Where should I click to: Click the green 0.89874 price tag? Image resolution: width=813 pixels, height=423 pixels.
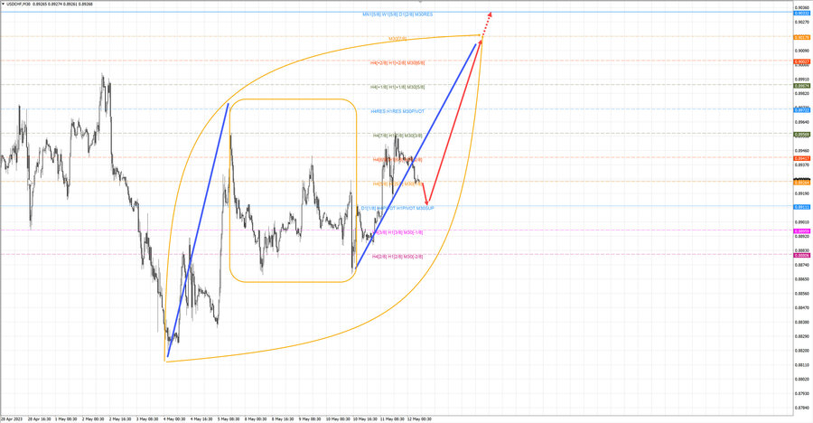802,86
